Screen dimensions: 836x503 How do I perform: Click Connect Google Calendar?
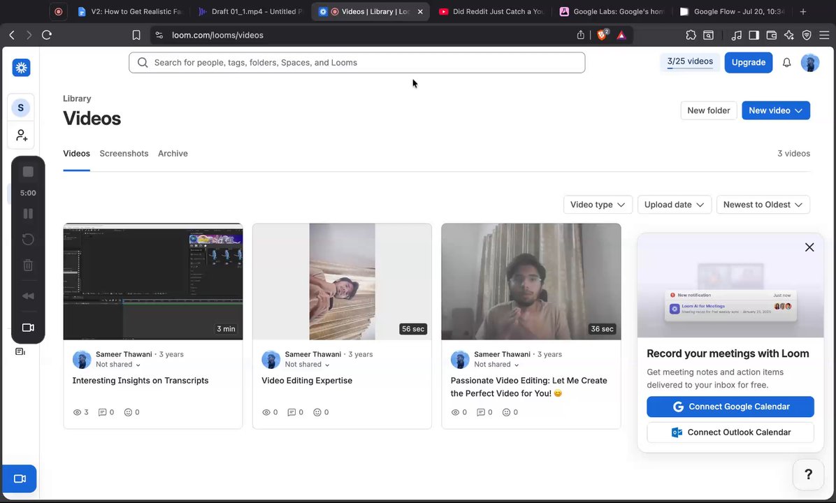click(x=730, y=407)
